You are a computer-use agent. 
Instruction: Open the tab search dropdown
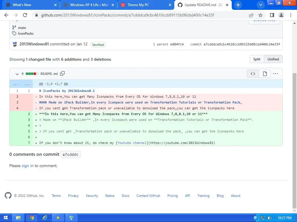(261, 5)
